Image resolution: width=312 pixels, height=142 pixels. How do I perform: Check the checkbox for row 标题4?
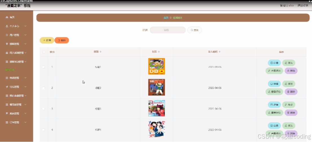pyautogui.click(x=44, y=130)
